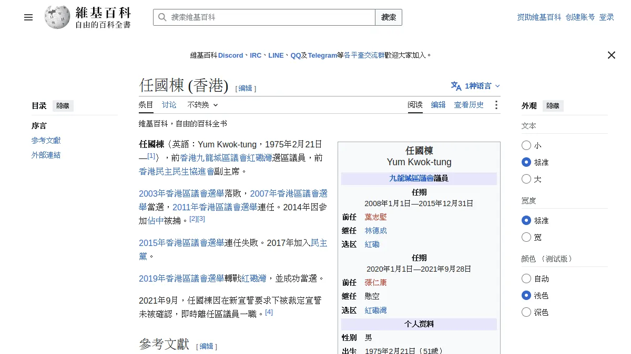The image size is (631, 354).
Task: Open the 香港民主民生協進會 link
Action: 176,171
